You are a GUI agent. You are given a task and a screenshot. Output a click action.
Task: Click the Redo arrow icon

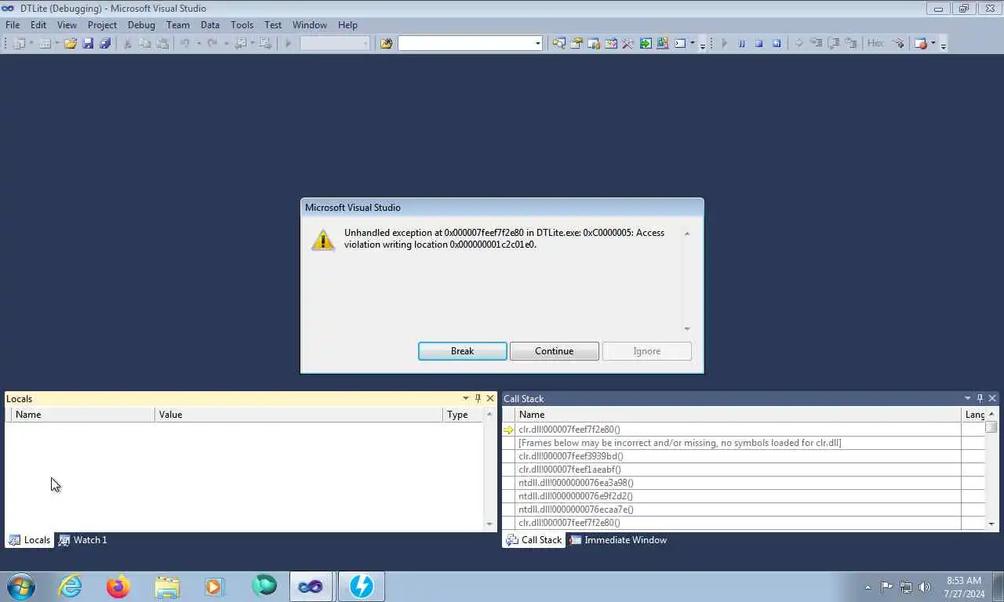tap(213, 43)
